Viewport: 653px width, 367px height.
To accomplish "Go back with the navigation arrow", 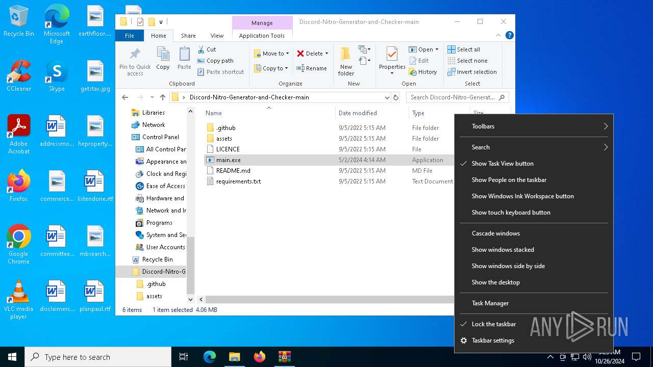I will pos(125,97).
